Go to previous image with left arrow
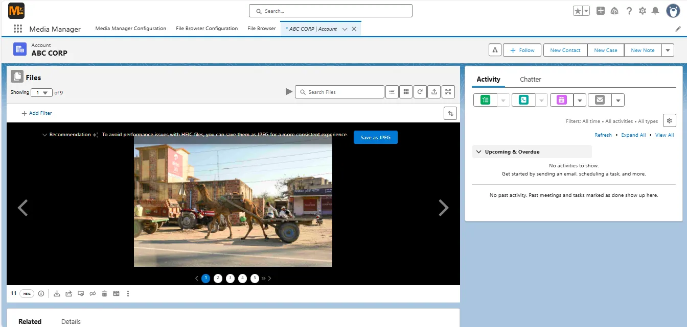This screenshot has height=327, width=687. 22,208
